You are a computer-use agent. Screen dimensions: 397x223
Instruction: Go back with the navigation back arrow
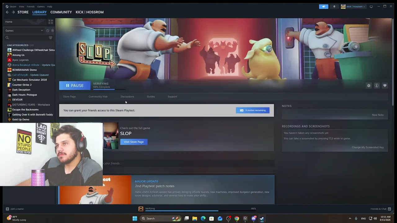(7, 12)
